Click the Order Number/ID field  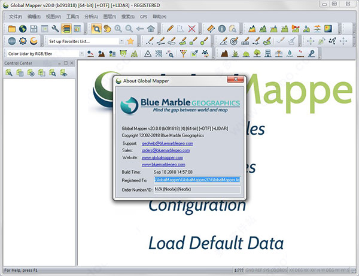pos(197,189)
